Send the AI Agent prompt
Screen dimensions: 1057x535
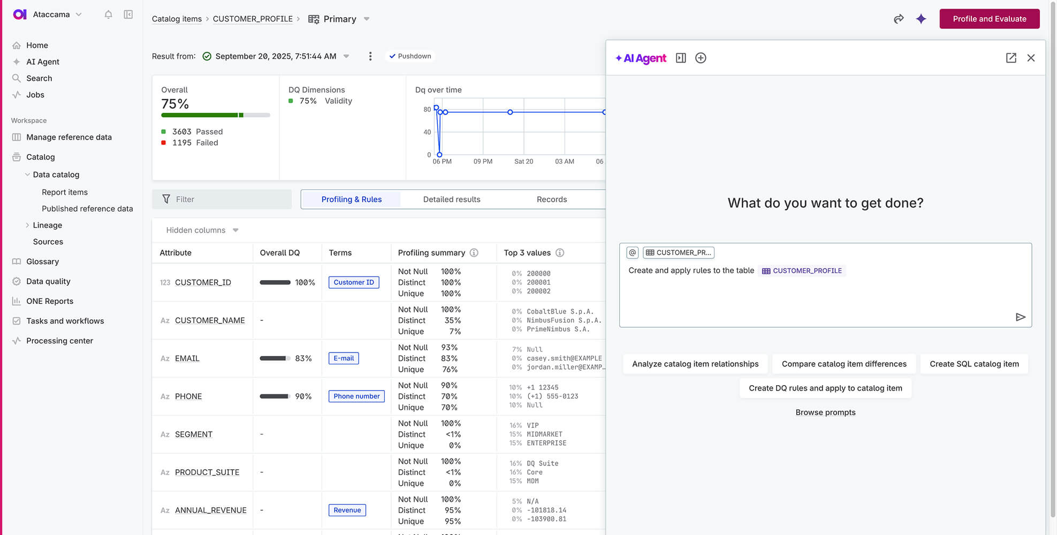pos(1020,317)
